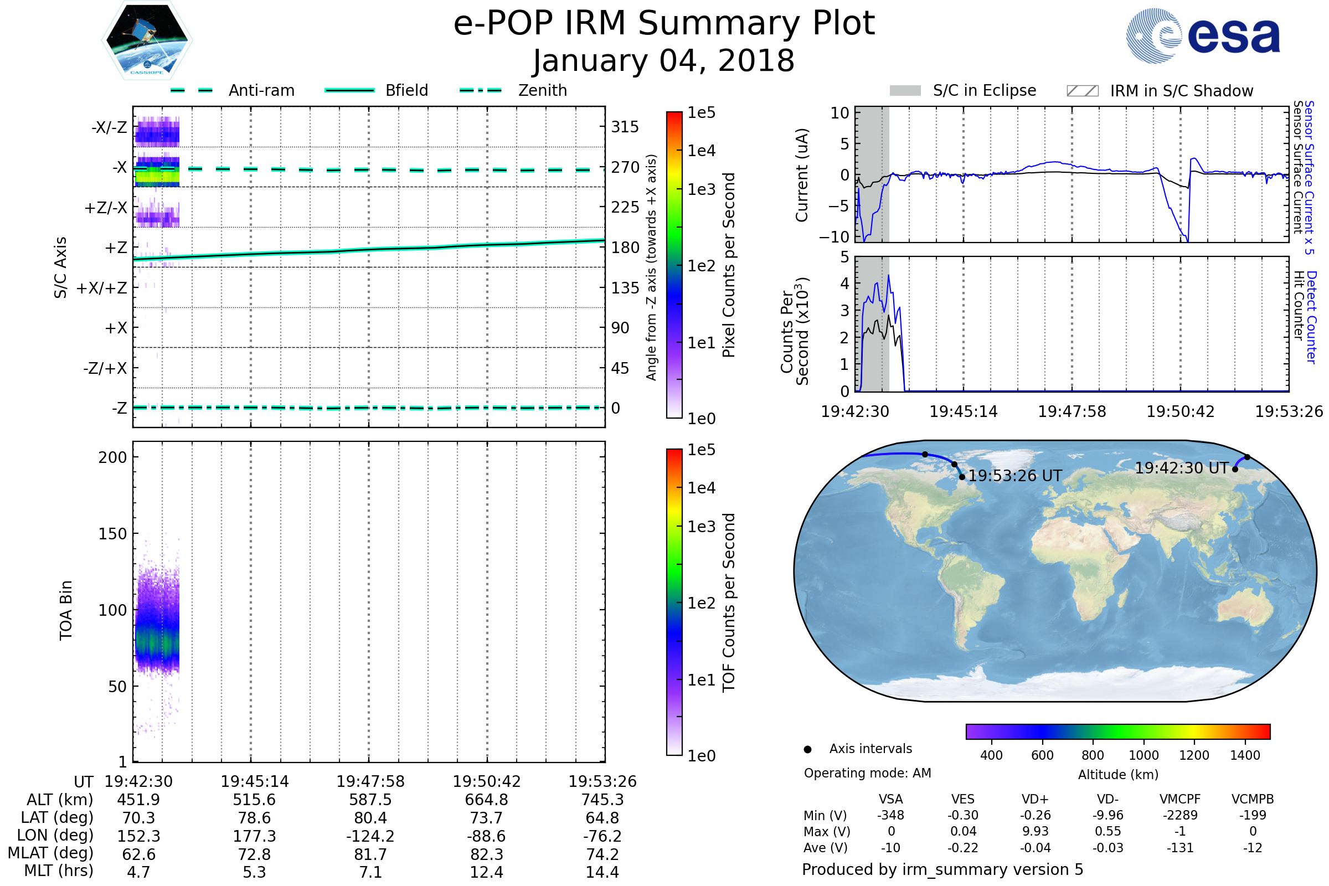The width and height of the screenshot is (1329, 886).
Task: Click the ESA logo
Action: (x=1203, y=35)
